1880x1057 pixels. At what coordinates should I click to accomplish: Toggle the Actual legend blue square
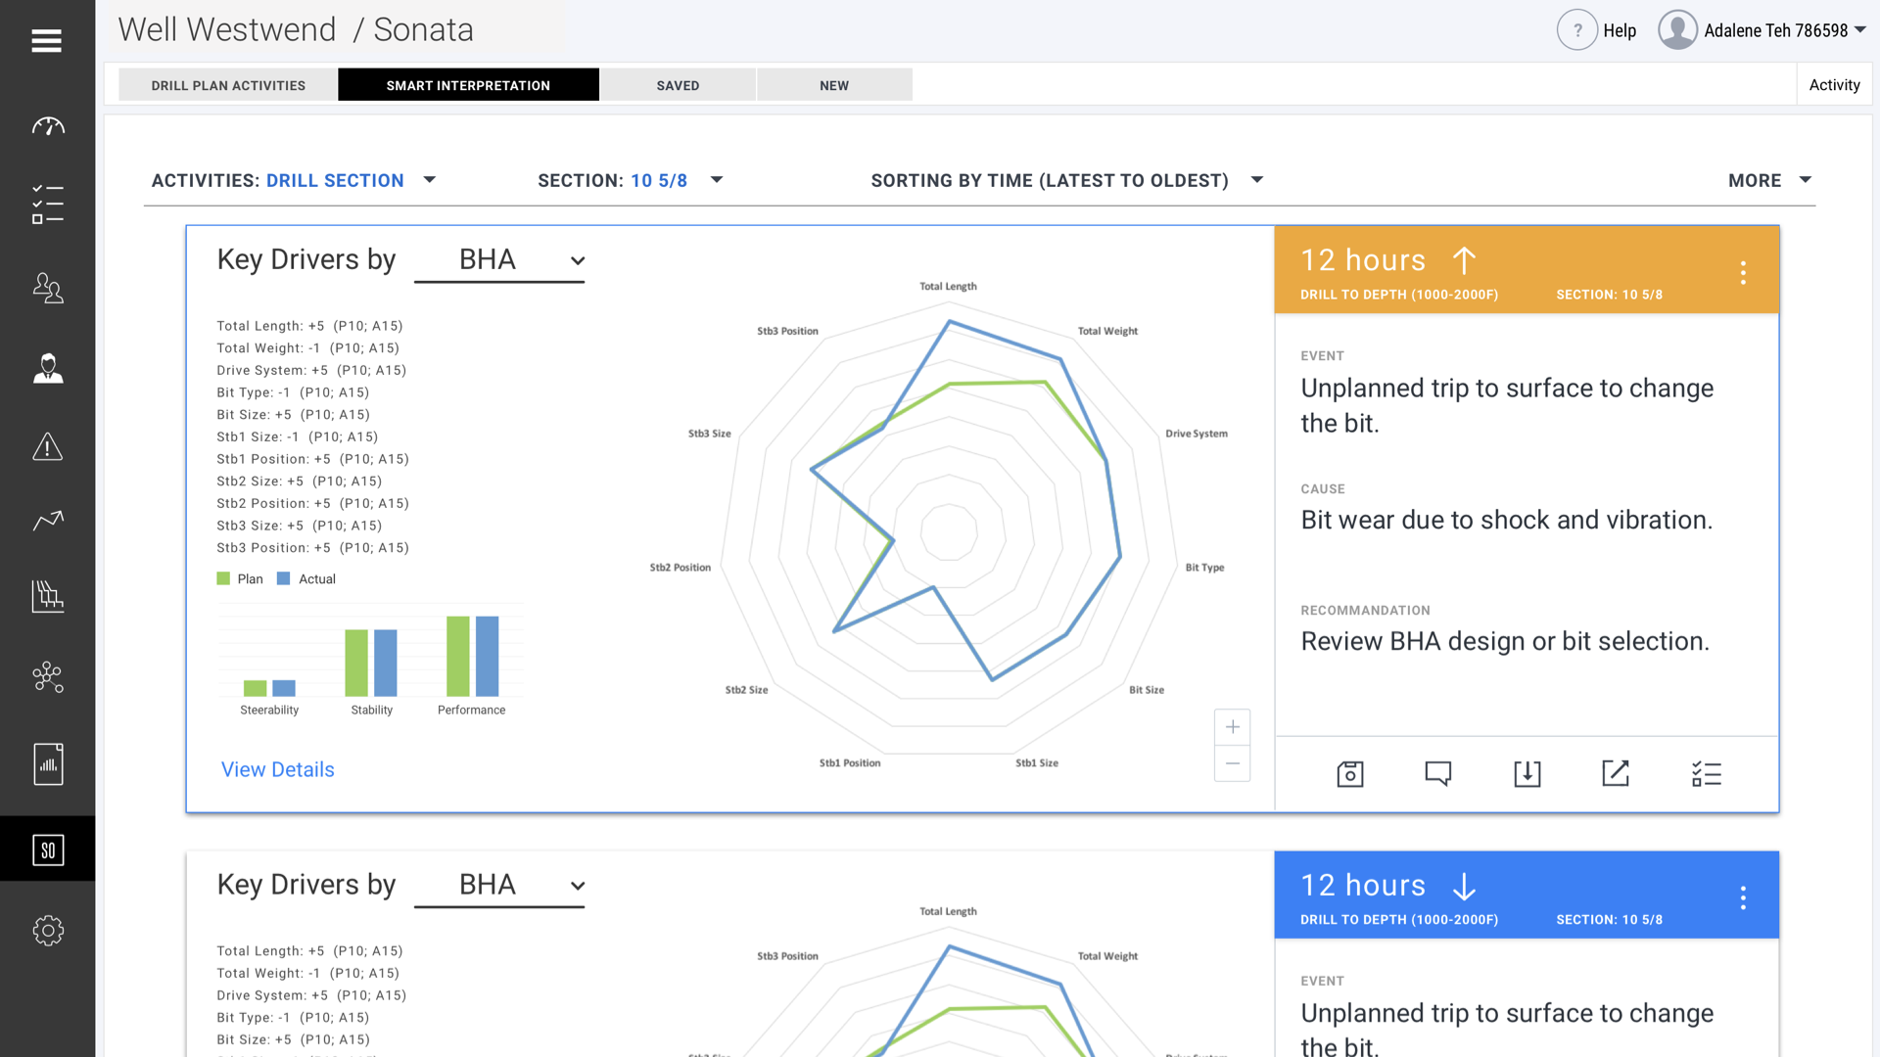pyautogui.click(x=284, y=579)
